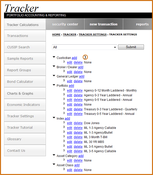Add a new Custodian
This screenshot has height=175, width=153.
point(74,58)
